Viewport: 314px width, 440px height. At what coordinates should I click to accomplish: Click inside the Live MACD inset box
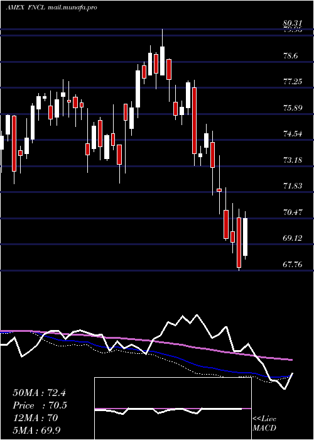click(x=173, y=409)
